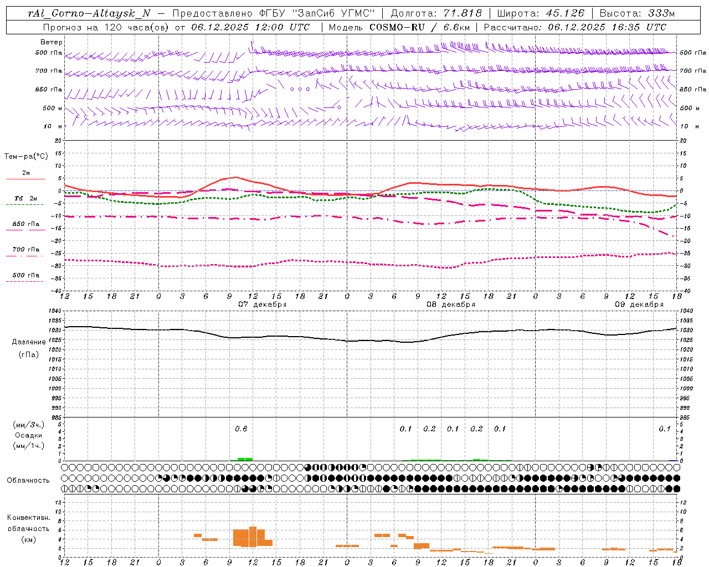Click the green dashed Td 2м legend line
Viewport: 709px width, 567px height.
(x=24, y=204)
